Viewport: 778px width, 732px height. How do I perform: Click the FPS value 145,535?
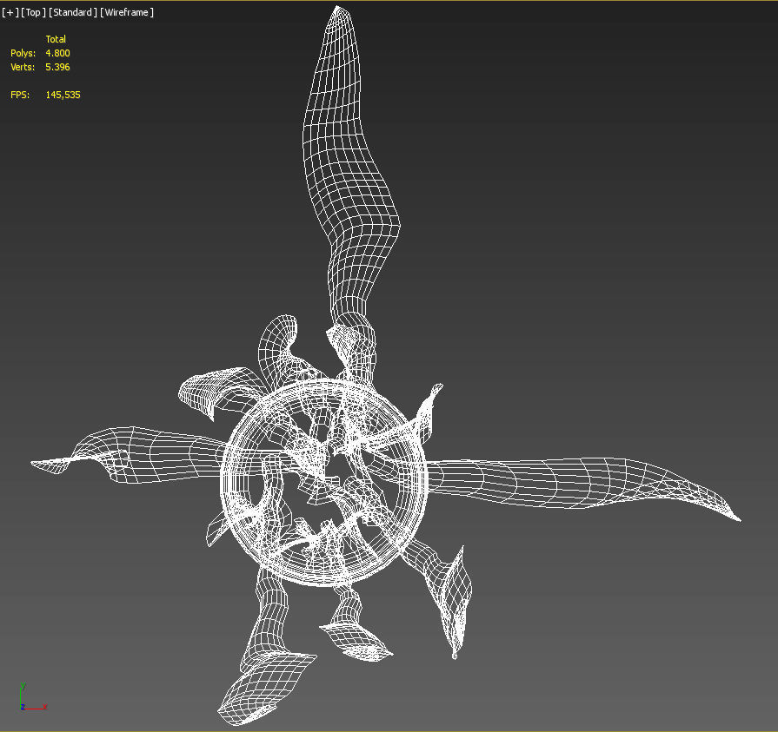pyautogui.click(x=63, y=95)
